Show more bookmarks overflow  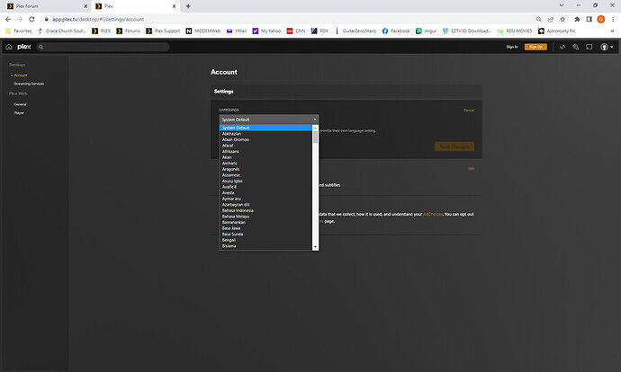(x=612, y=31)
